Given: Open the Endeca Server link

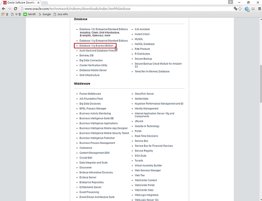Looking at the screenshot, I should [x=88, y=177].
